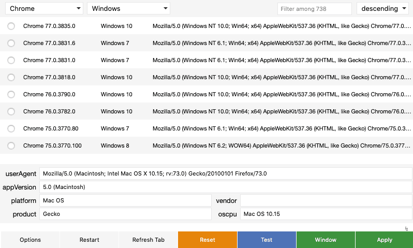Click Windows 10 cell in Chrome 77.0.3835.0 row

coord(116,26)
